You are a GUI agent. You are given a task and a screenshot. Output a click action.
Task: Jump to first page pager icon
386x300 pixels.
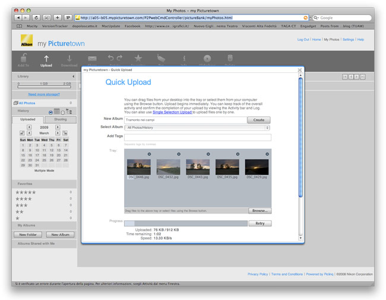pos(345,77)
